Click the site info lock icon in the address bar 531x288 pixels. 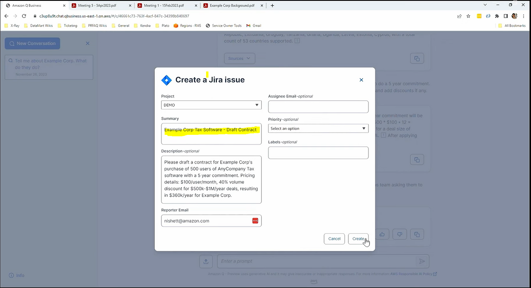[x=35, y=16]
